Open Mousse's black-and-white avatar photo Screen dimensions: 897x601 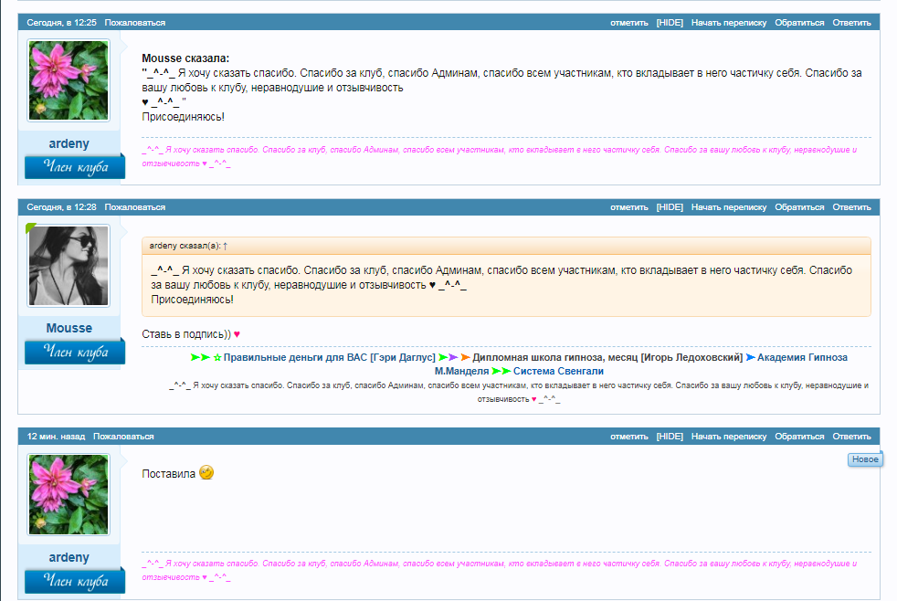click(69, 265)
